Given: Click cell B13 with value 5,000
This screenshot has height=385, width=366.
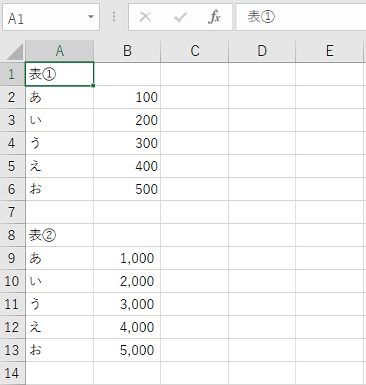Looking at the screenshot, I should 127,350.
